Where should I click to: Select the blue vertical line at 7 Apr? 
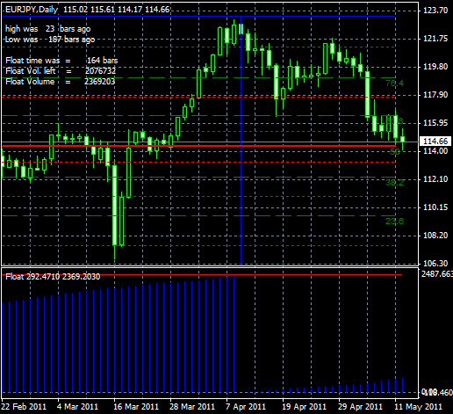click(241, 141)
